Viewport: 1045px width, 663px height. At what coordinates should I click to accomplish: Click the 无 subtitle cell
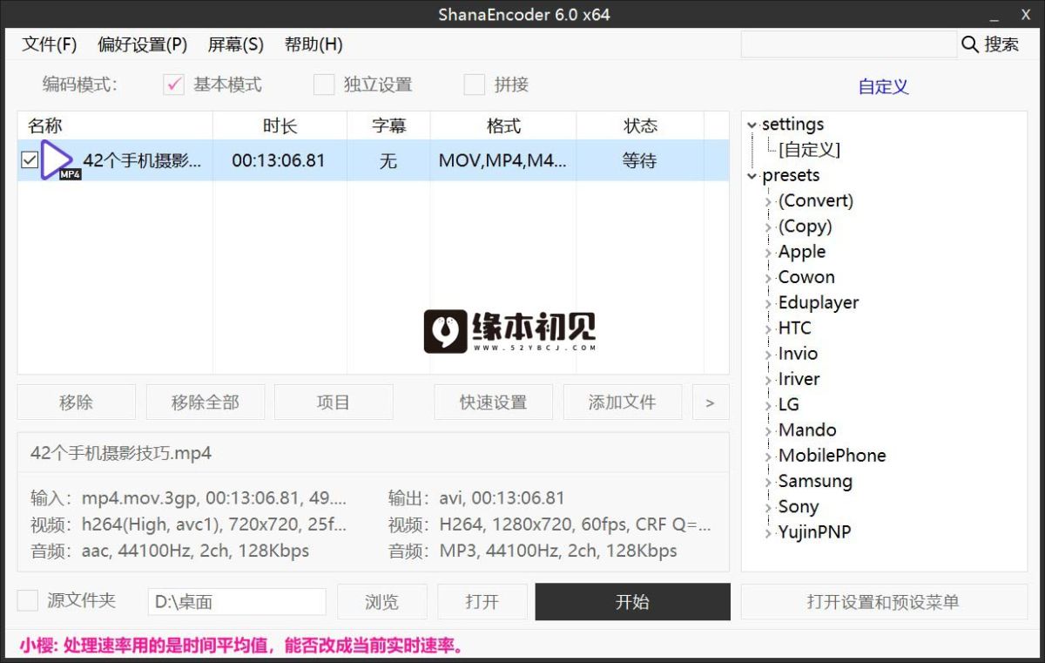tap(388, 161)
